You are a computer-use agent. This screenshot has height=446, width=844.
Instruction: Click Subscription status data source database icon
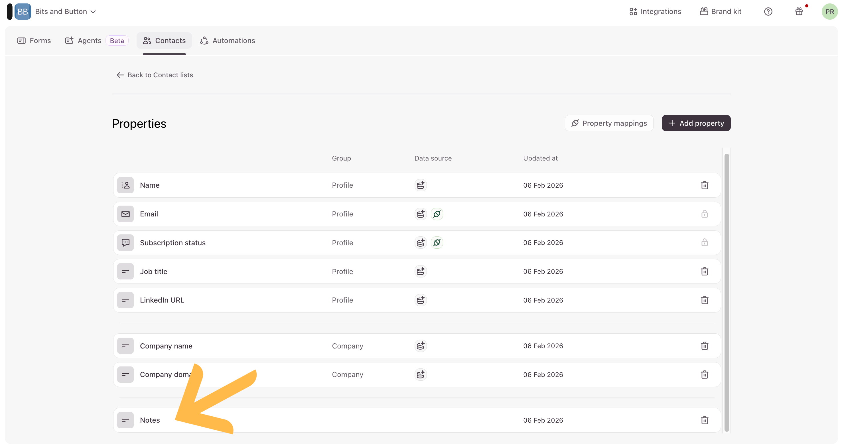coord(420,243)
